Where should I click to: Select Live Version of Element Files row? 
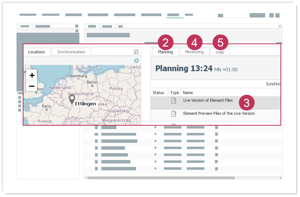(208, 101)
